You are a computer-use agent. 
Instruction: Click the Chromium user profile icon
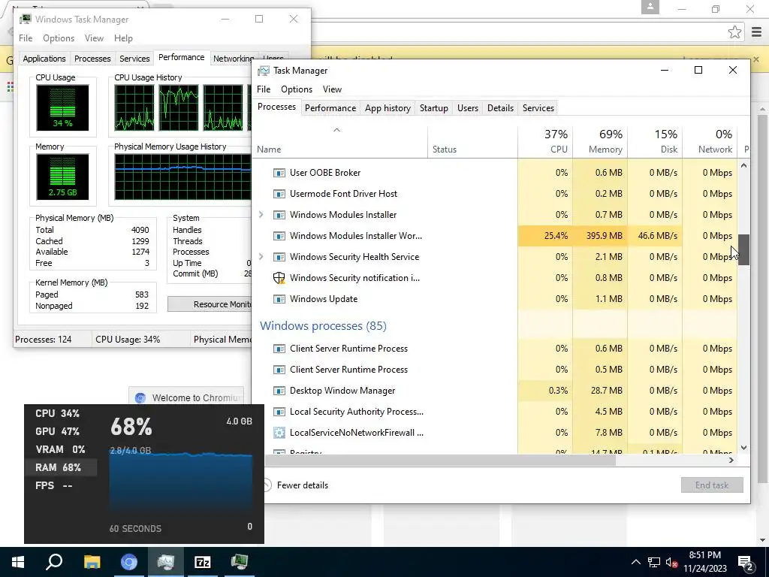point(650,7)
